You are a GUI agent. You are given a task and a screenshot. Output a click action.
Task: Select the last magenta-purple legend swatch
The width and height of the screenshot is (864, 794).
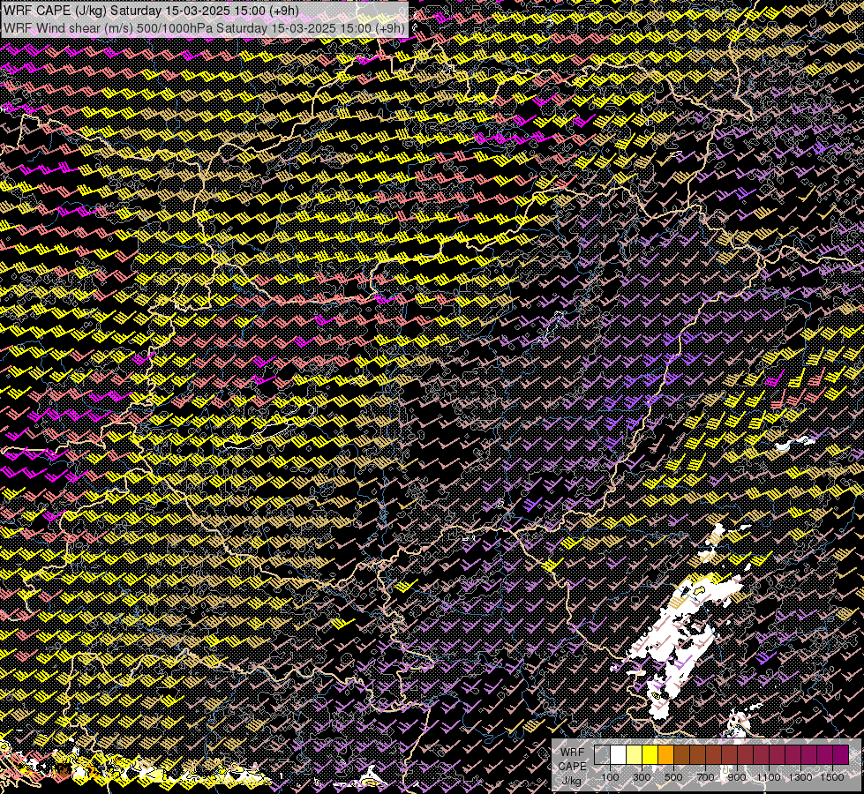pos(841,754)
